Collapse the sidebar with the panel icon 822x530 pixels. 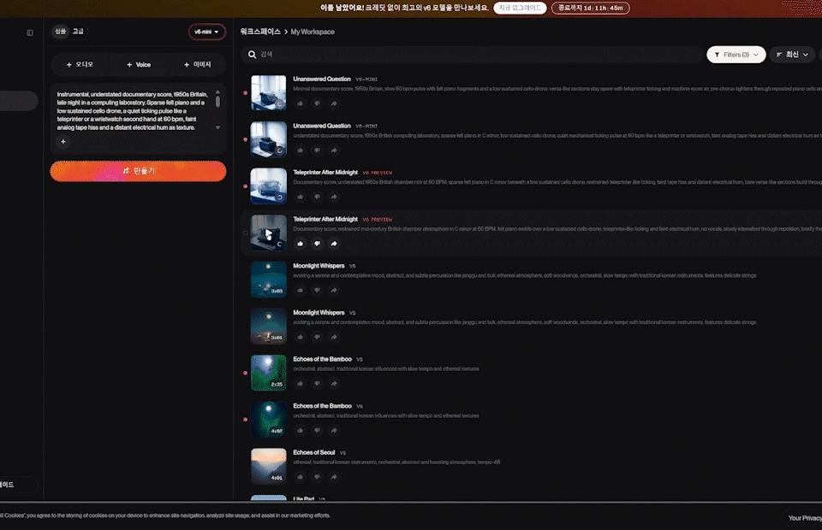tap(30, 32)
